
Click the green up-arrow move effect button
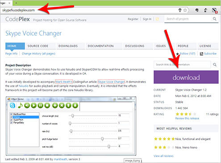(68, 105)
